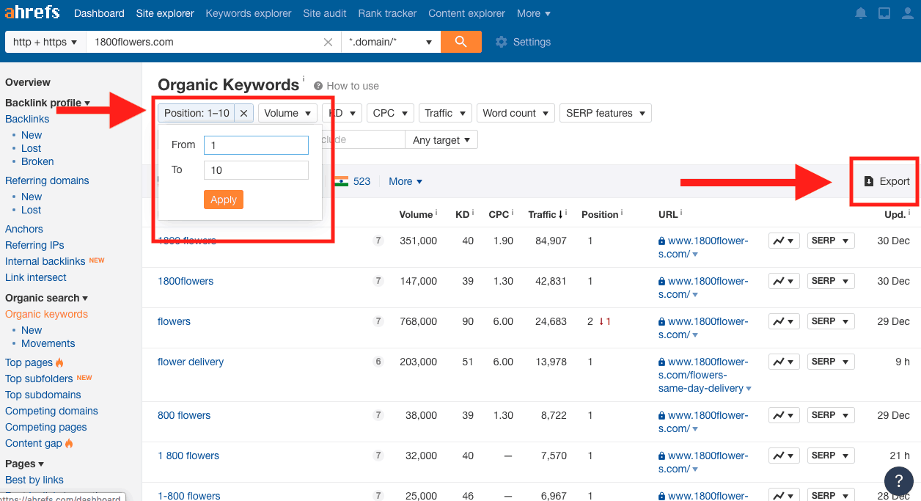This screenshot has width=921, height=501.
Task: Open Dashboard in top navigation
Action: (99, 13)
